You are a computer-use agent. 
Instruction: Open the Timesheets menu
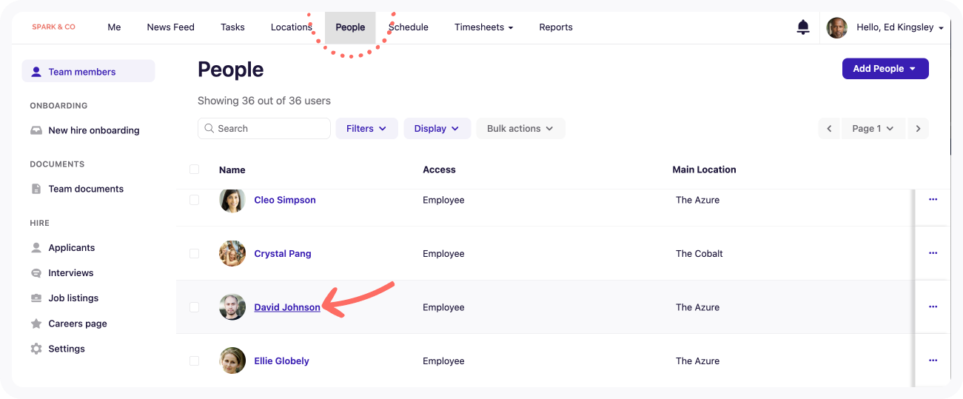(483, 27)
